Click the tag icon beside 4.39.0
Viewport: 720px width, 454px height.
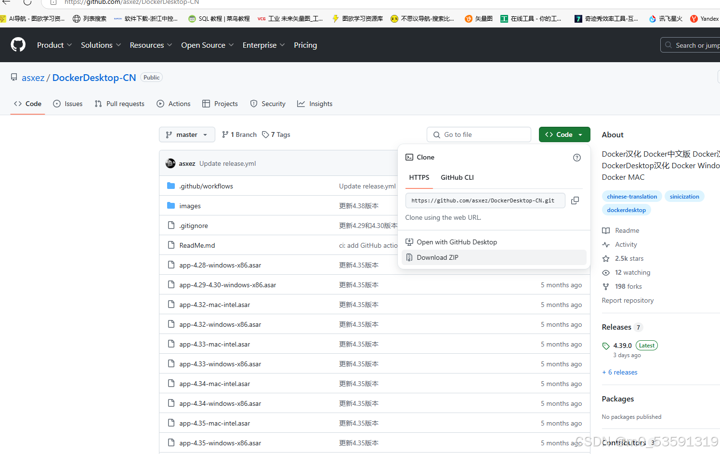[x=606, y=346]
